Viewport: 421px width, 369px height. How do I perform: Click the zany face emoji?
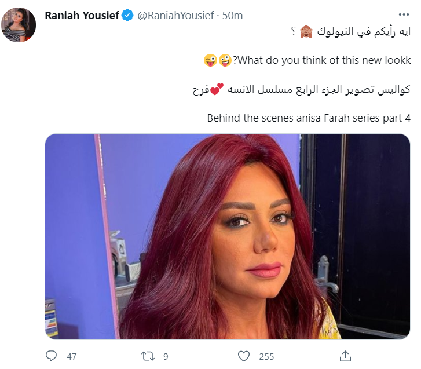pos(225,60)
